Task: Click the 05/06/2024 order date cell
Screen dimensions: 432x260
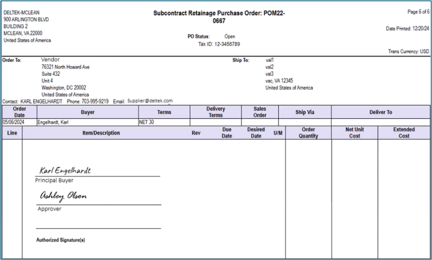Action: (14, 122)
